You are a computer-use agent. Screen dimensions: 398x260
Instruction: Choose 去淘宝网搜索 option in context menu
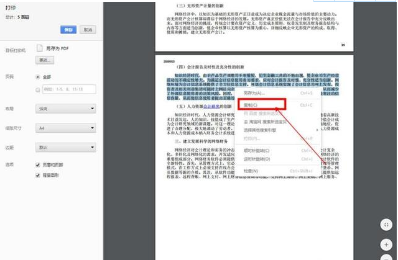pyautogui.click(x=278, y=122)
